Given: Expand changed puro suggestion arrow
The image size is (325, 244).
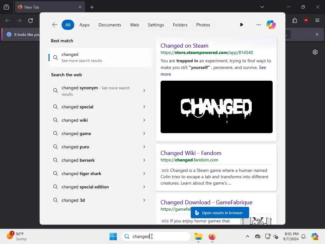Looking at the screenshot, I should (144, 147).
